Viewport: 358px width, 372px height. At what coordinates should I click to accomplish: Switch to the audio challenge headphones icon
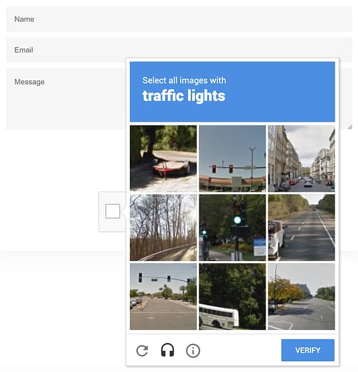point(167,350)
